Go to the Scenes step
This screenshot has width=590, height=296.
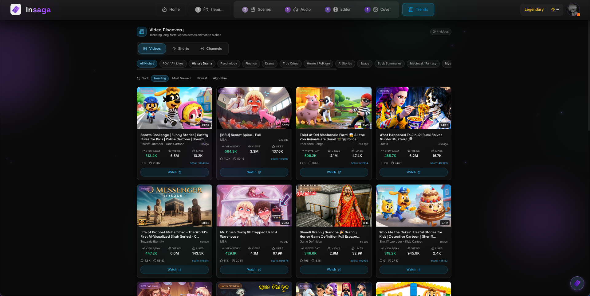tap(256, 10)
